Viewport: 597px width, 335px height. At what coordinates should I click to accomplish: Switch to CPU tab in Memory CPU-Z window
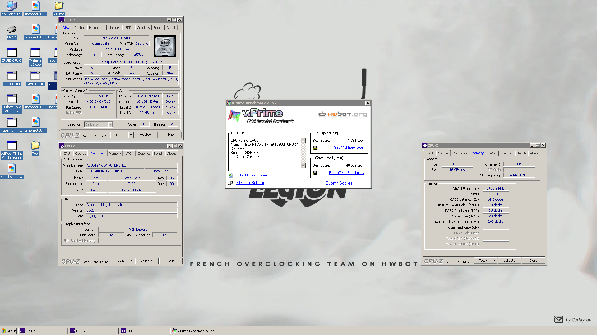430,153
